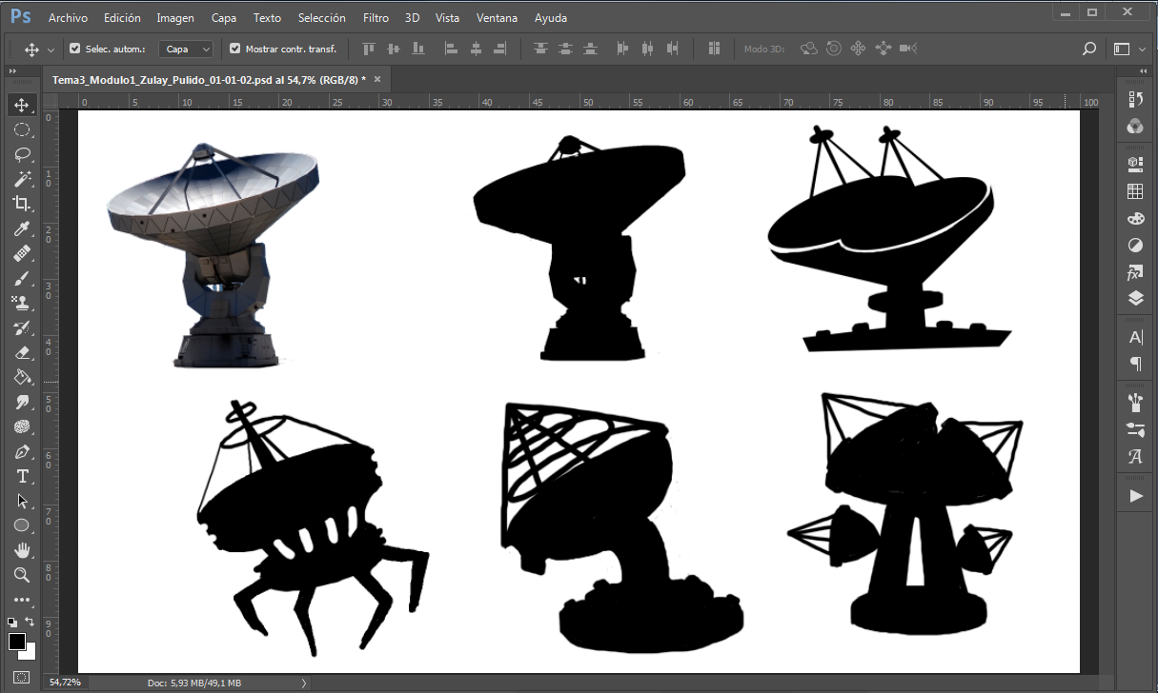Activate the Magic Wand tool
The image size is (1158, 693).
22,179
